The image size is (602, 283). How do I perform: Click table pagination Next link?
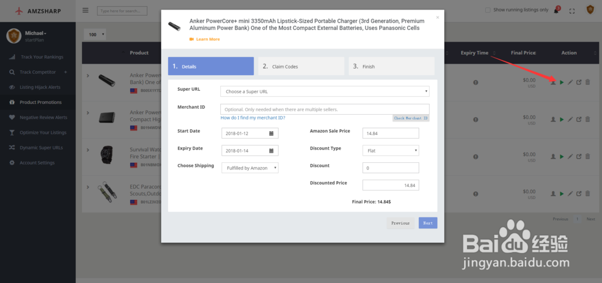(591, 219)
